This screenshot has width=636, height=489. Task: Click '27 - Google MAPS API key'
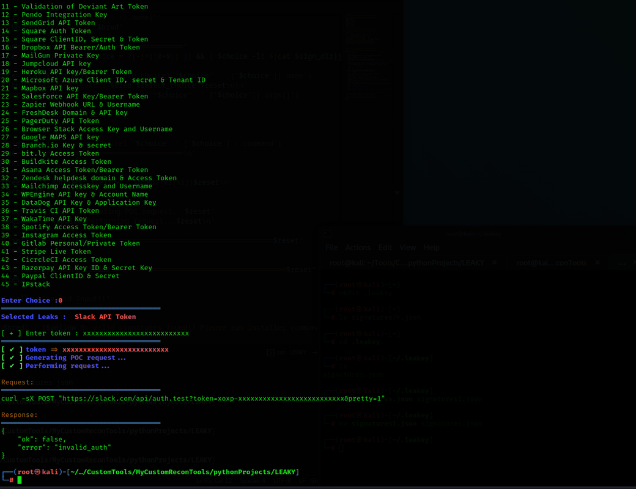click(50, 137)
